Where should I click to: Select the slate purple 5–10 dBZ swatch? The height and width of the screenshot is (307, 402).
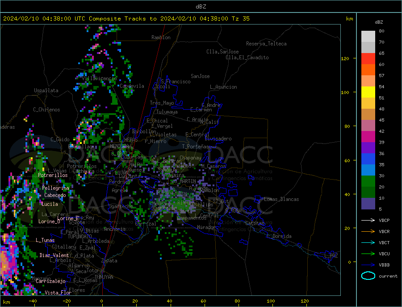[368, 204]
